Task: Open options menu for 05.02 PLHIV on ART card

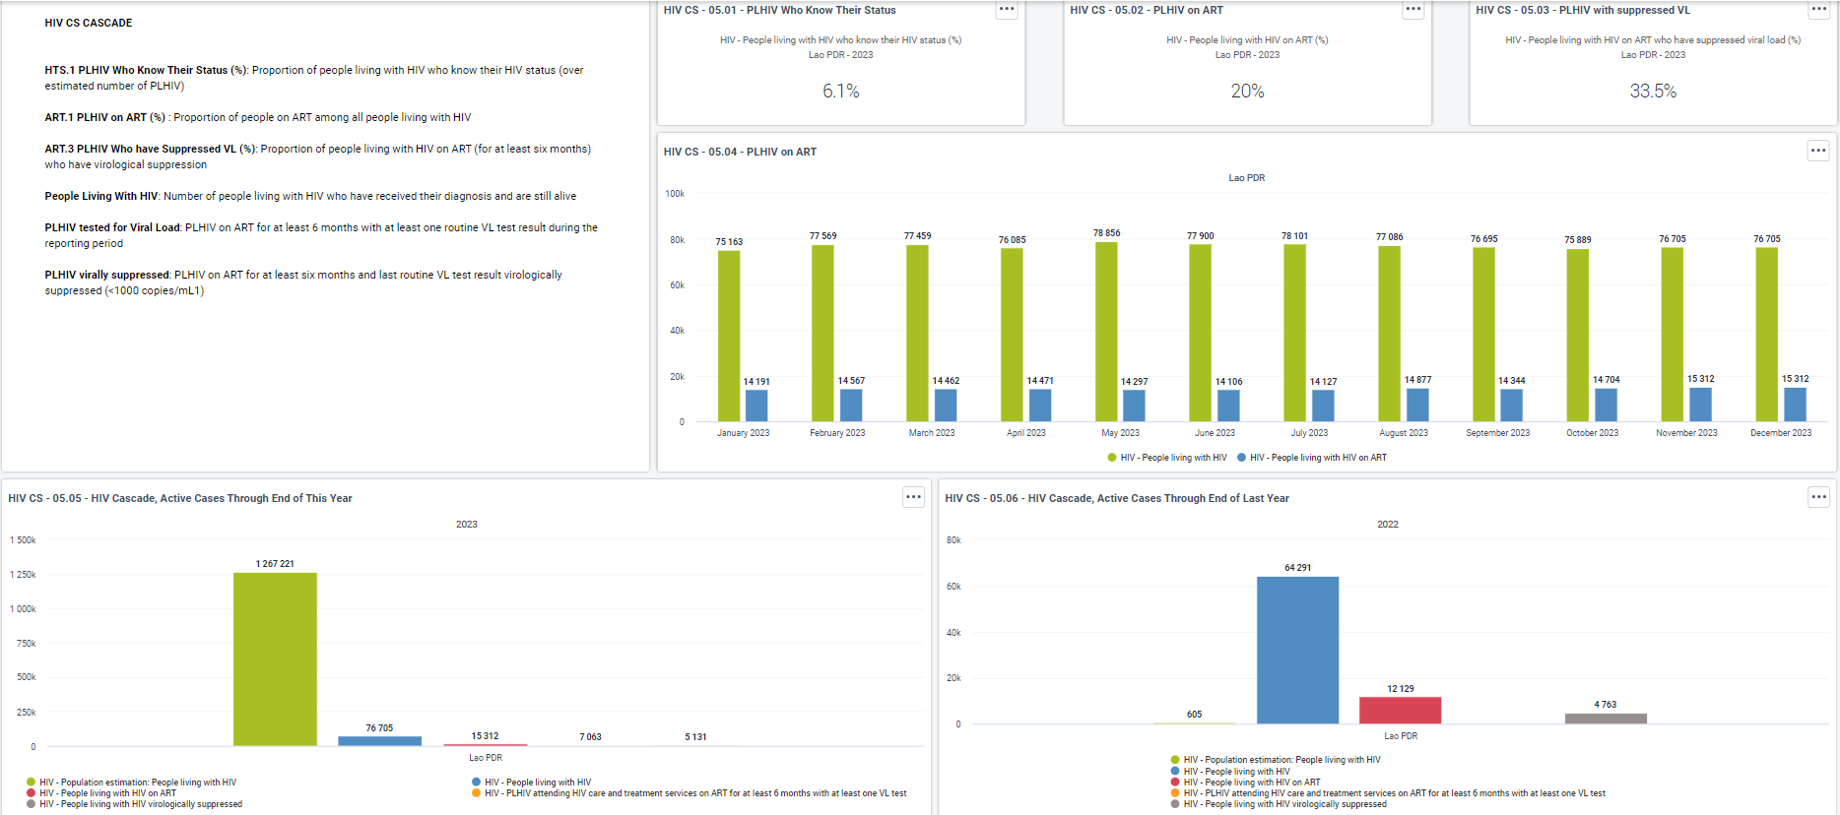Action: tap(1413, 10)
